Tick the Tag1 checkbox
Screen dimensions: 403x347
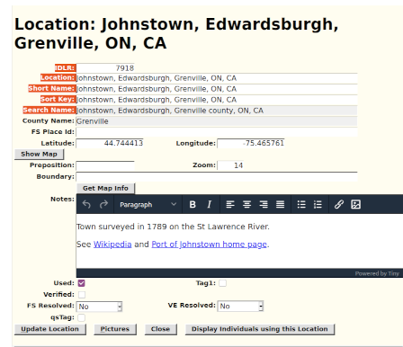pyautogui.click(x=222, y=283)
